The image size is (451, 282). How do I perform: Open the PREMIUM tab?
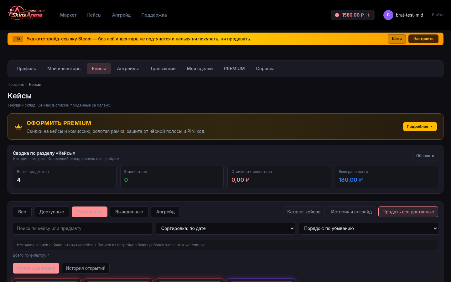[x=234, y=69]
